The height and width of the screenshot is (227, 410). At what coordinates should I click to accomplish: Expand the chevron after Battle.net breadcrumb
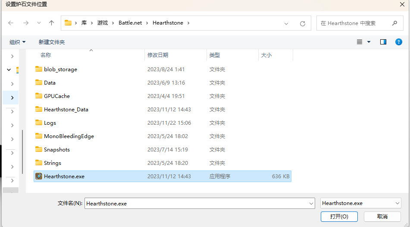[x=147, y=23]
